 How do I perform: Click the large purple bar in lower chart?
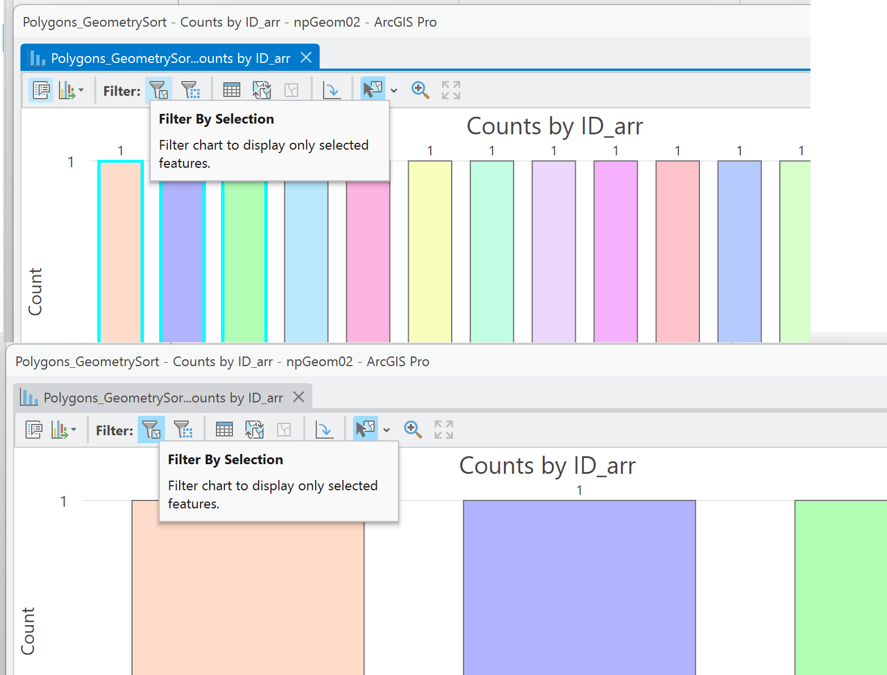click(x=579, y=587)
